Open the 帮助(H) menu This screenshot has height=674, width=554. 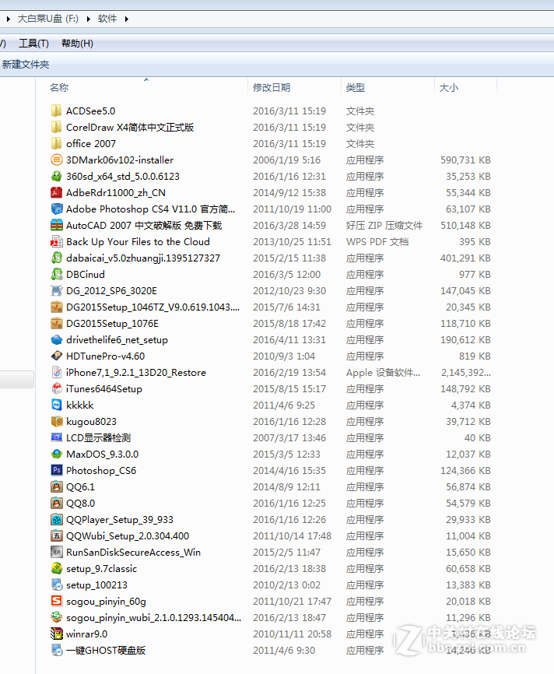coord(77,44)
